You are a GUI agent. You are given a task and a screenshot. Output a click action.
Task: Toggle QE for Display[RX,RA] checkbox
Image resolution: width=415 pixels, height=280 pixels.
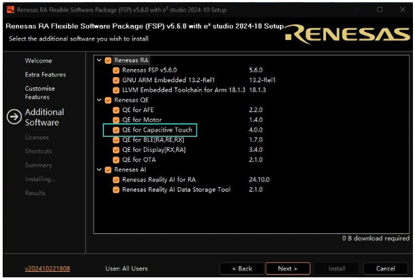116,150
